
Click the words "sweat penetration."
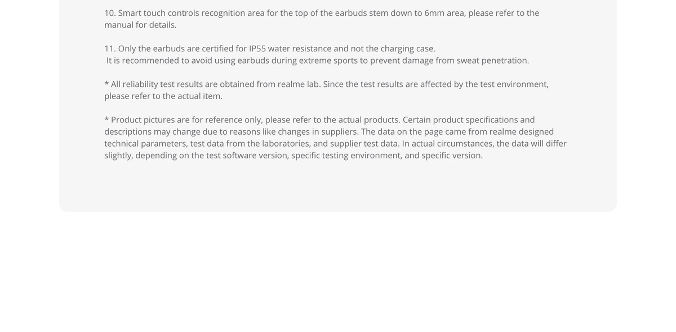493,60
